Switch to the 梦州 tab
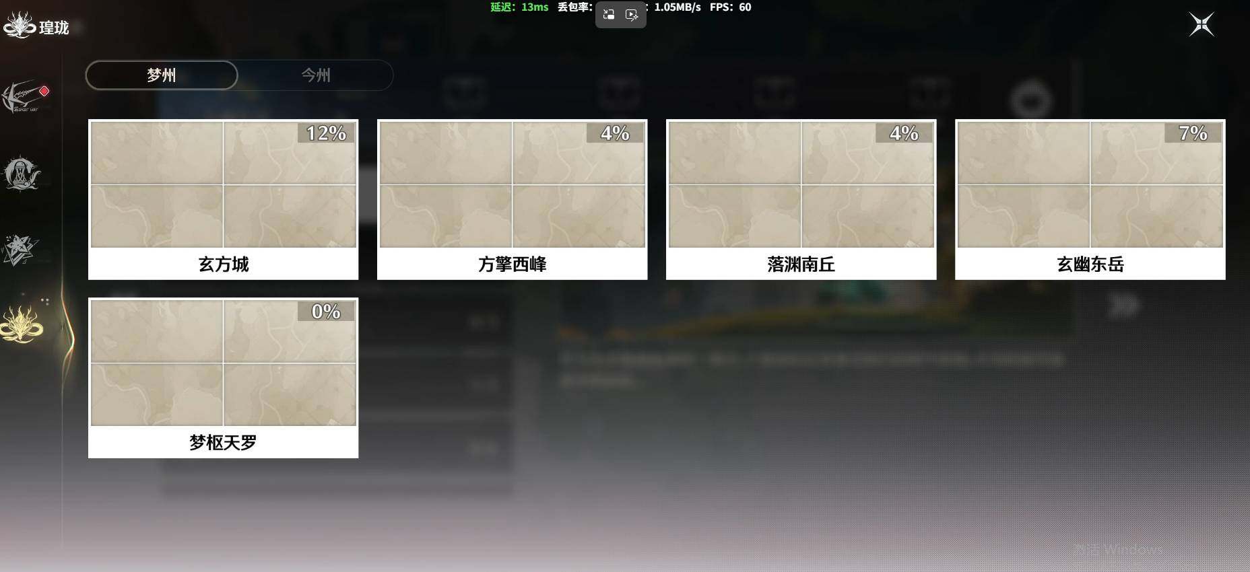Image resolution: width=1250 pixels, height=572 pixels. [162, 75]
